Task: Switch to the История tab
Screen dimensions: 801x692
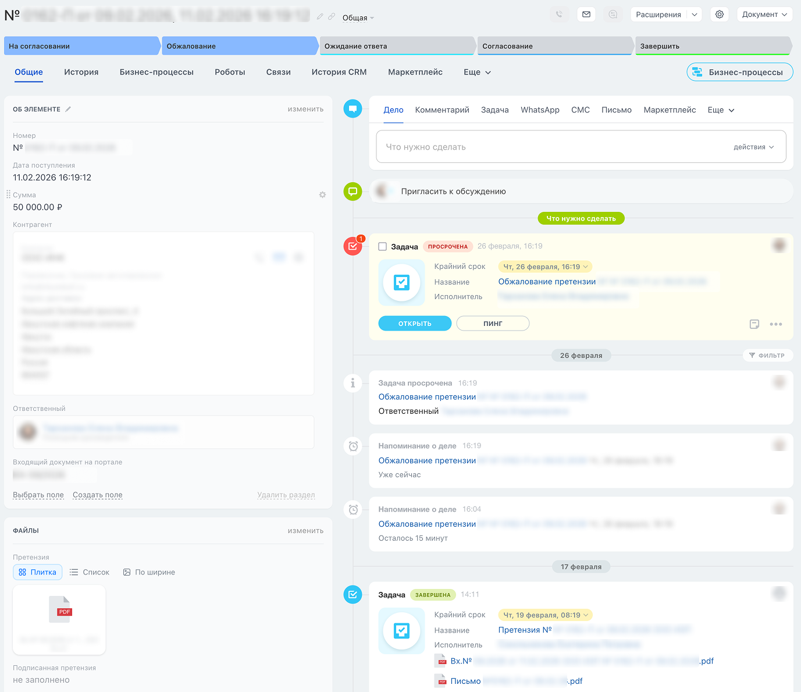Action: tap(81, 72)
